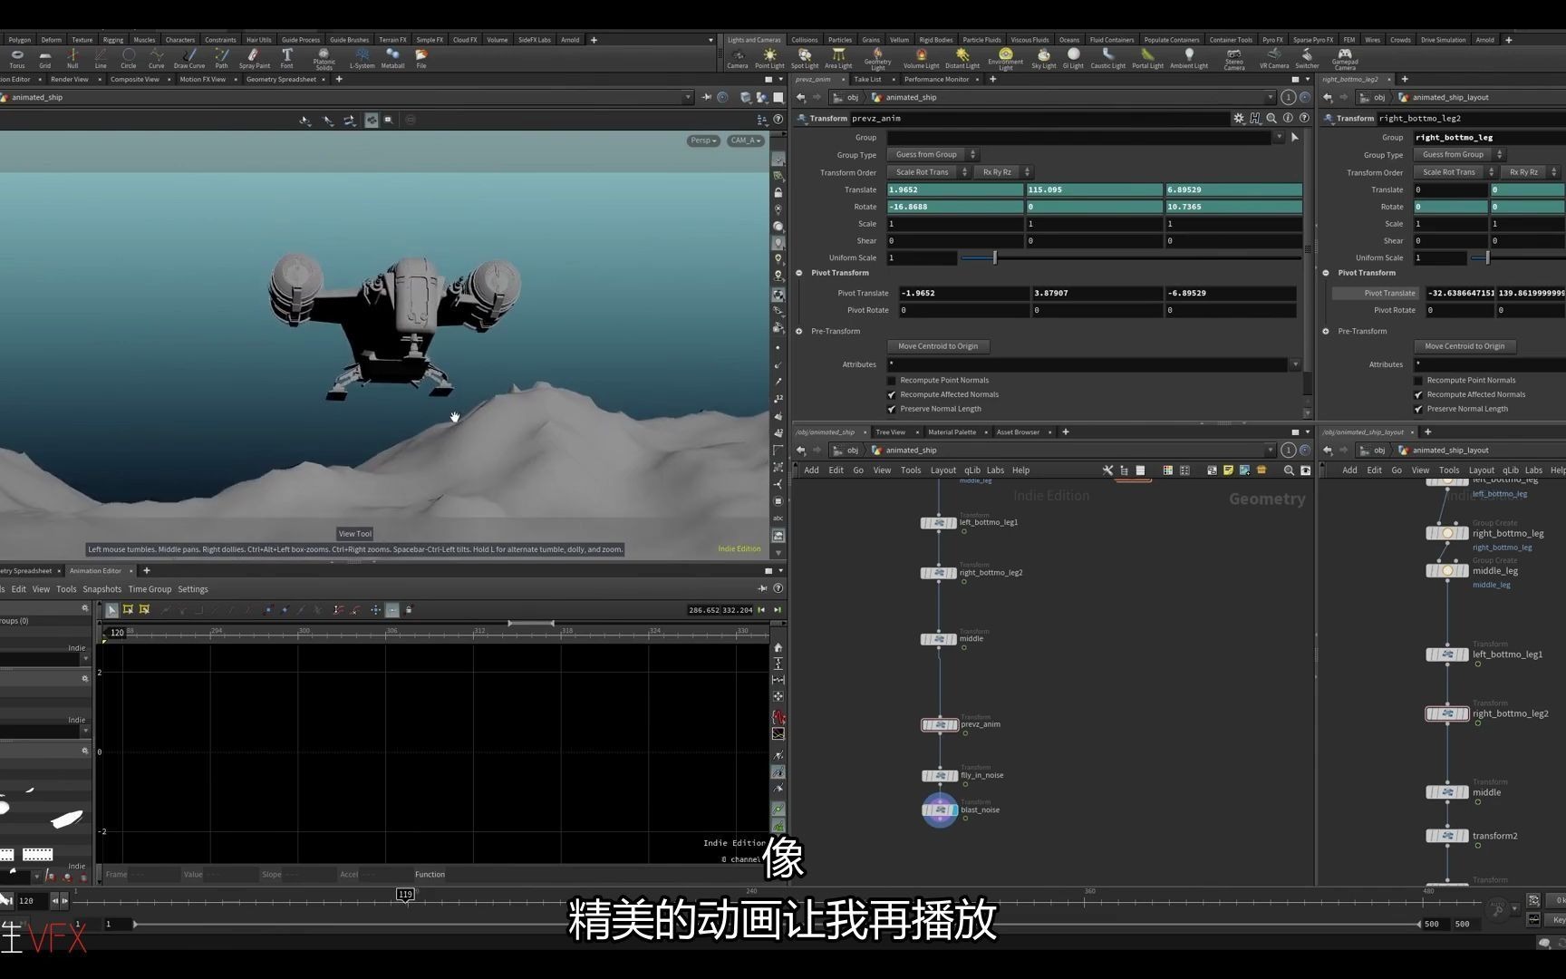This screenshot has width=1566, height=979.
Task: Select the Metaball shelf tool
Action: point(392,58)
